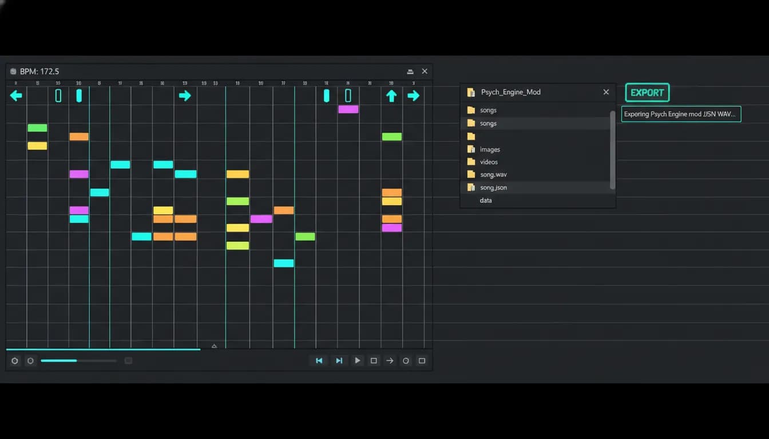Open the images folder
Image resolution: width=769 pixels, height=439 pixels.
point(536,149)
